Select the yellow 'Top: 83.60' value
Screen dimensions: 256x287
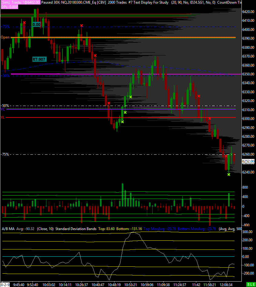[x=106, y=229]
